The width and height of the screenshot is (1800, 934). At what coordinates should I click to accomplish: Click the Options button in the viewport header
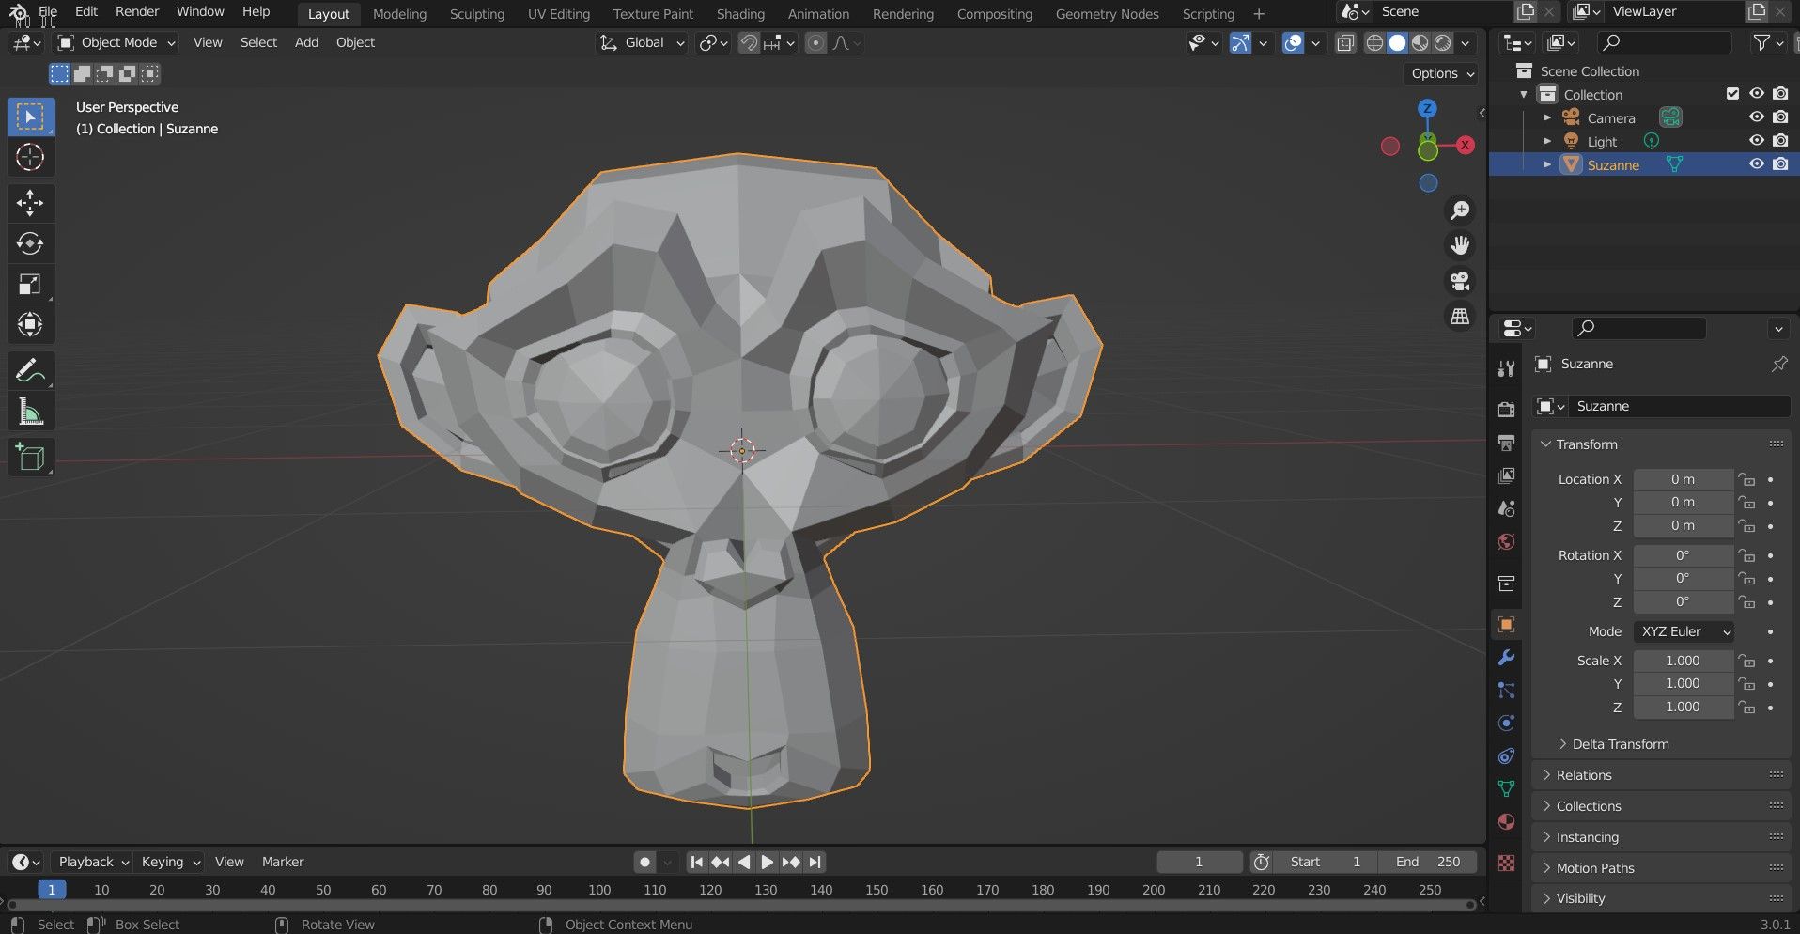(x=1440, y=73)
